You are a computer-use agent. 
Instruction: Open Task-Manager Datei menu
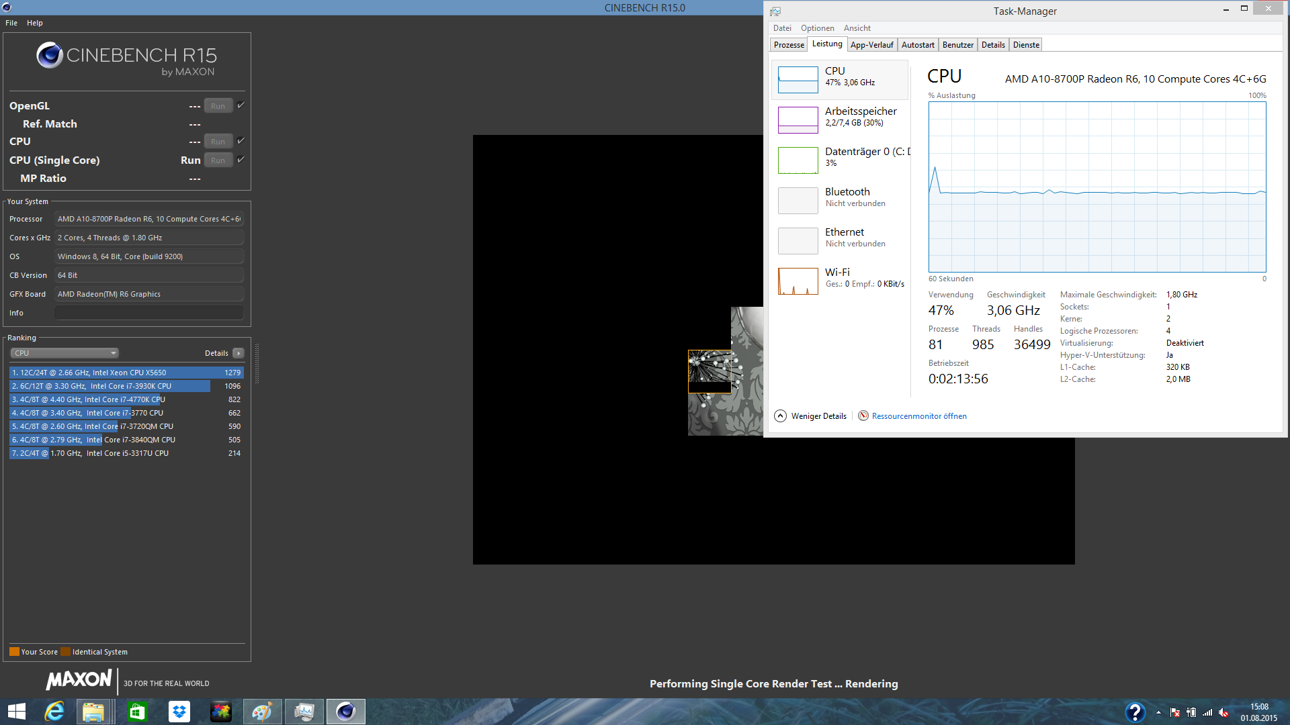pos(782,28)
